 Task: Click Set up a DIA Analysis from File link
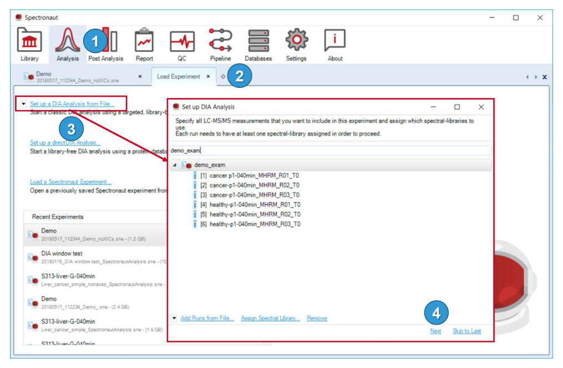click(72, 104)
